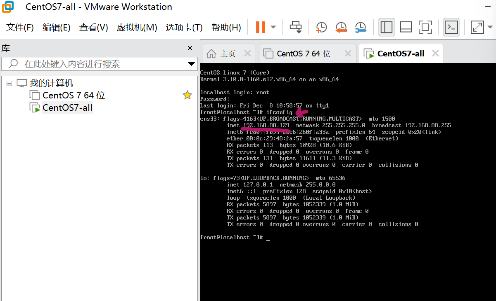Screen dimensions: 496x301
Task: Suspend the virtual machine with pause button
Action: click(x=261, y=27)
